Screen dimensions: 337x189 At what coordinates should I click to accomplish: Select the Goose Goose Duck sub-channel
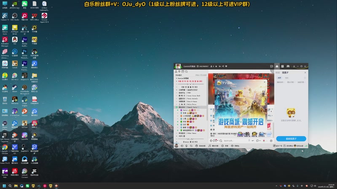tap(191, 96)
